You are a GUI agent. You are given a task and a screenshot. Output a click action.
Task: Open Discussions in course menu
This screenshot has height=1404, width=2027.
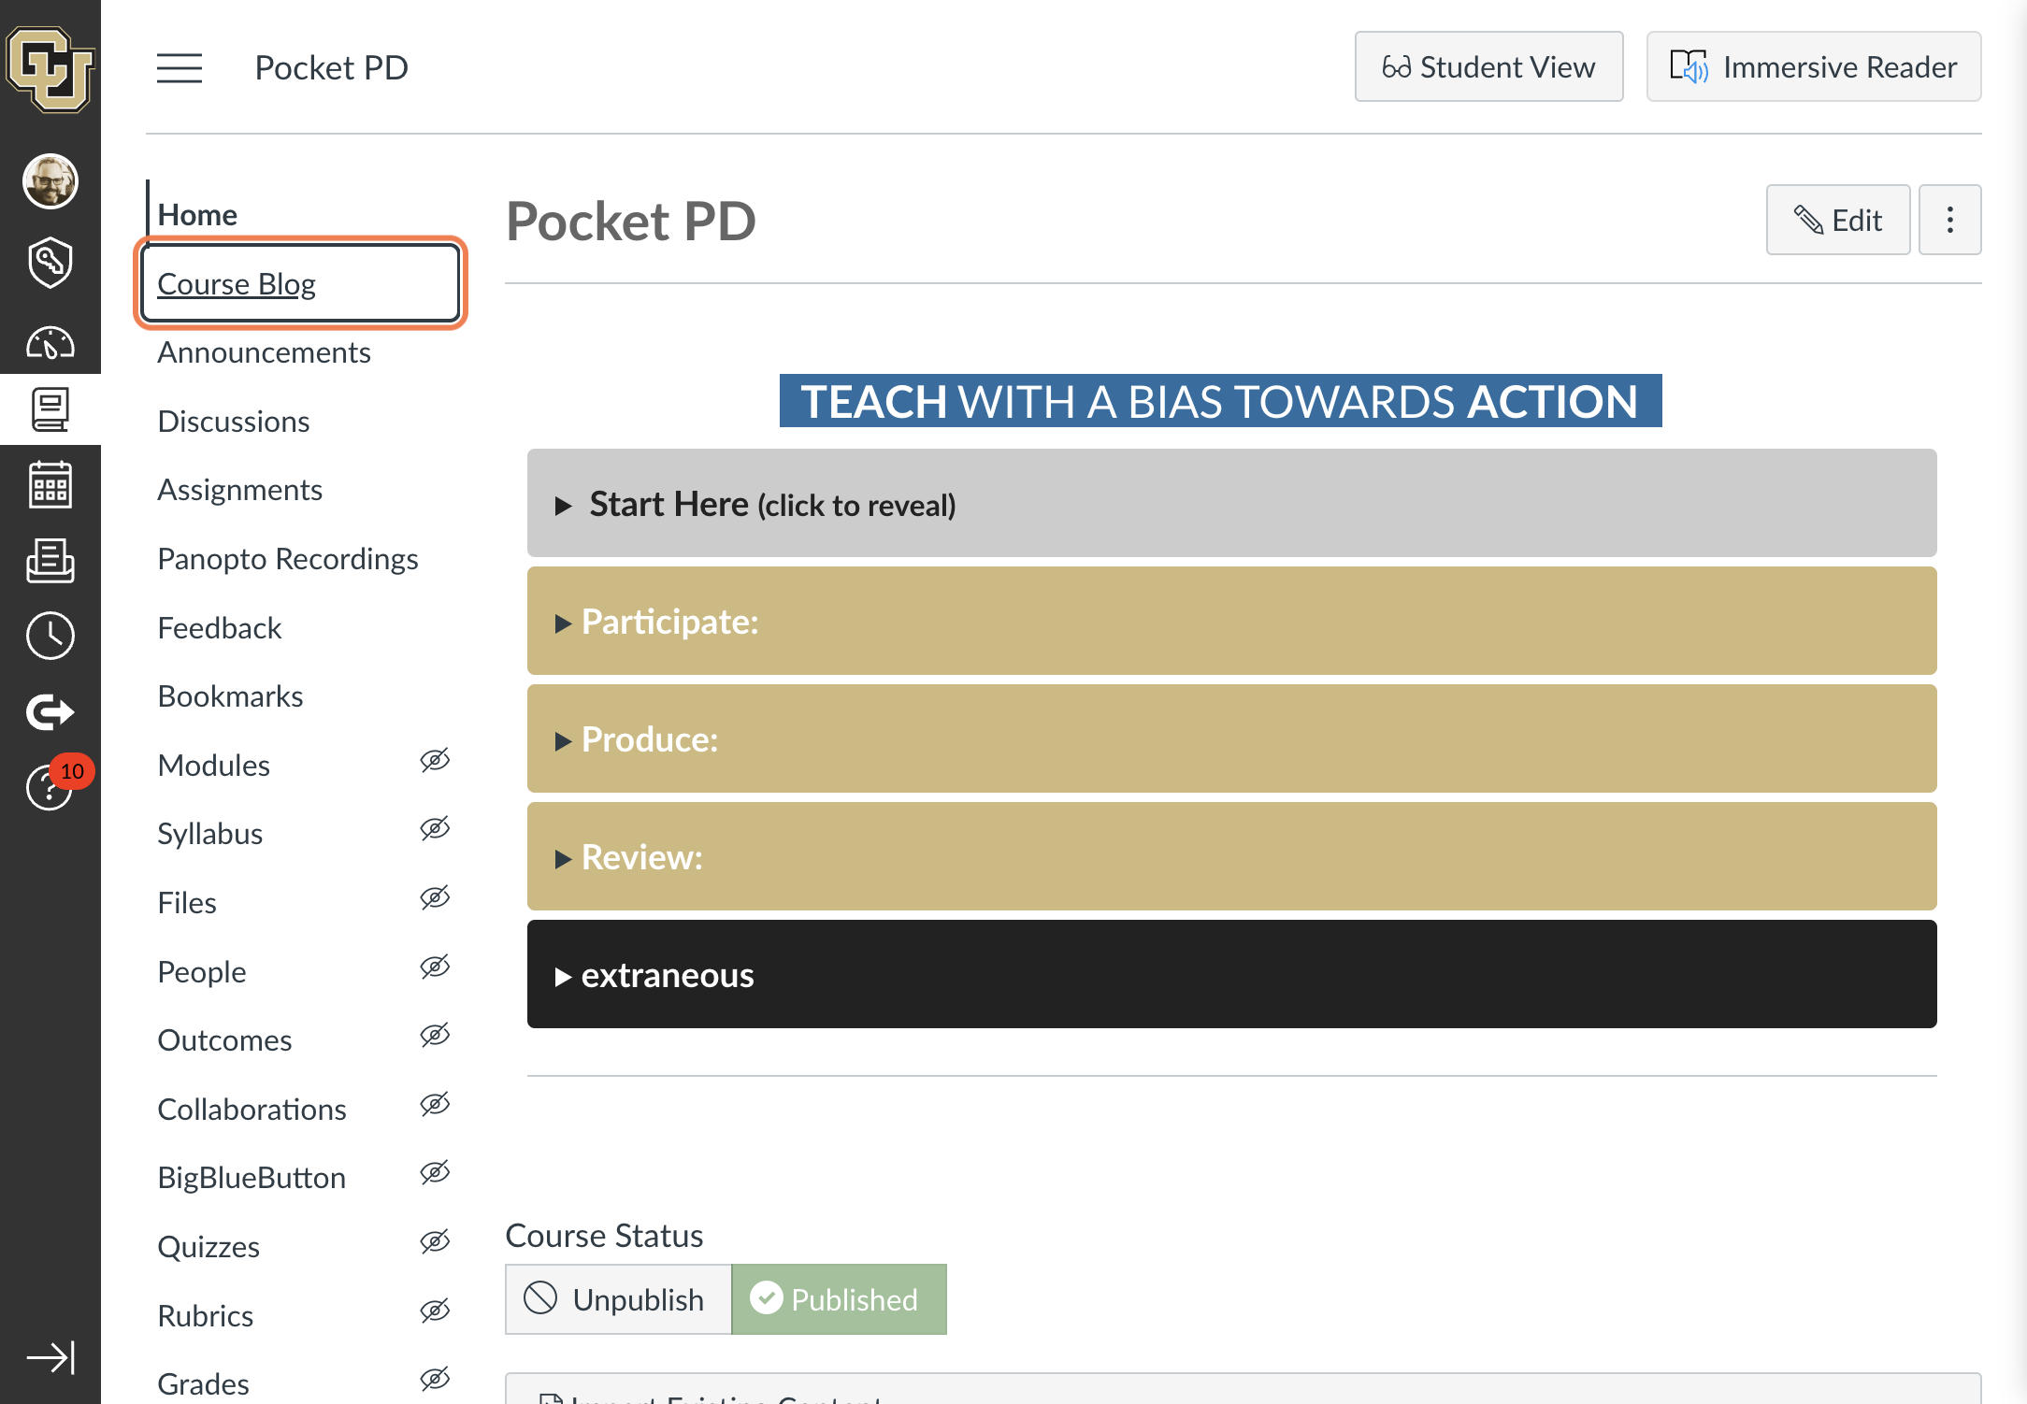tap(234, 422)
